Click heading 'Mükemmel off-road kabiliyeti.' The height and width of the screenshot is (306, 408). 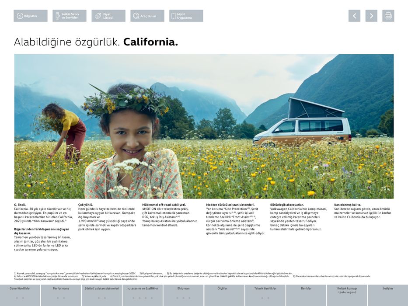click(164, 205)
